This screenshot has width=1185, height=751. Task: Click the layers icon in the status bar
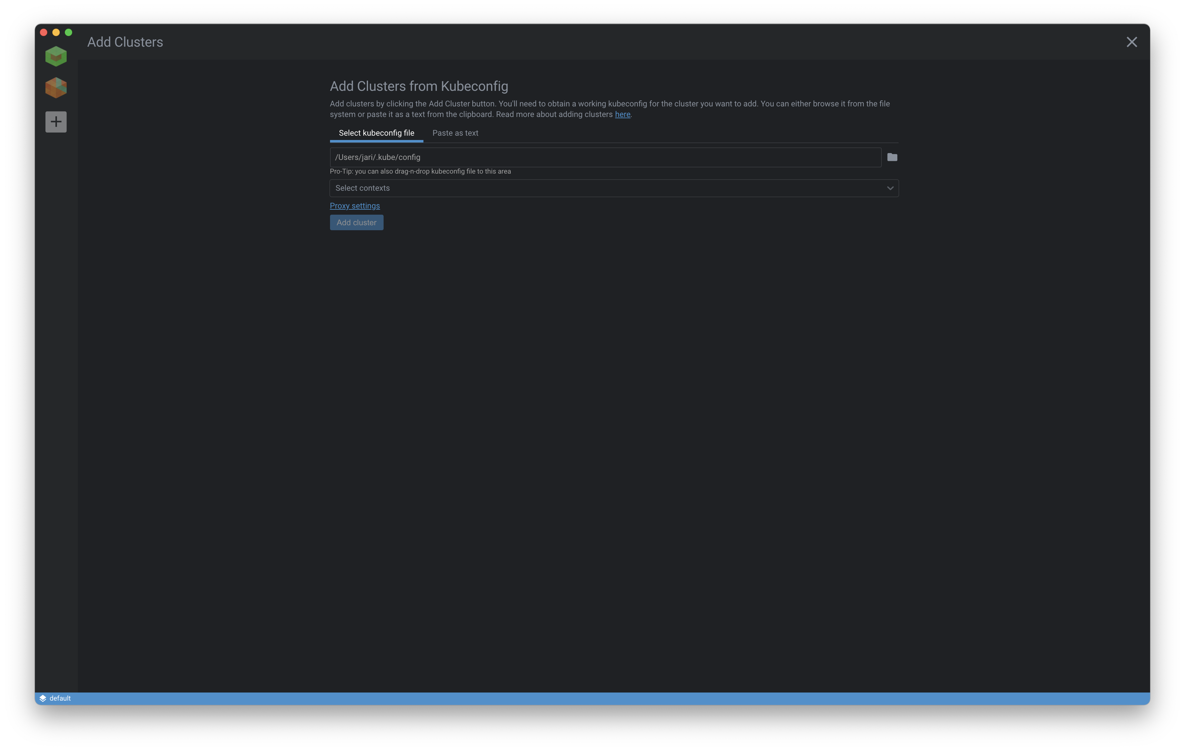tap(43, 698)
